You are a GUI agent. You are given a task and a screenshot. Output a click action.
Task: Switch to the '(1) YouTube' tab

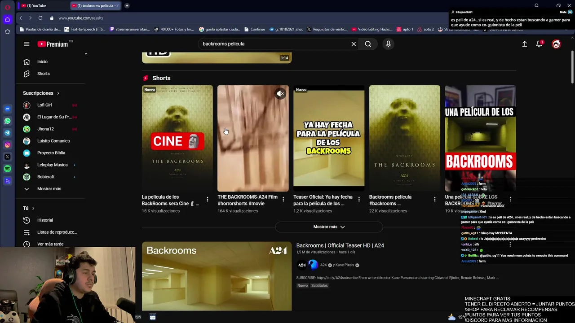click(x=42, y=5)
